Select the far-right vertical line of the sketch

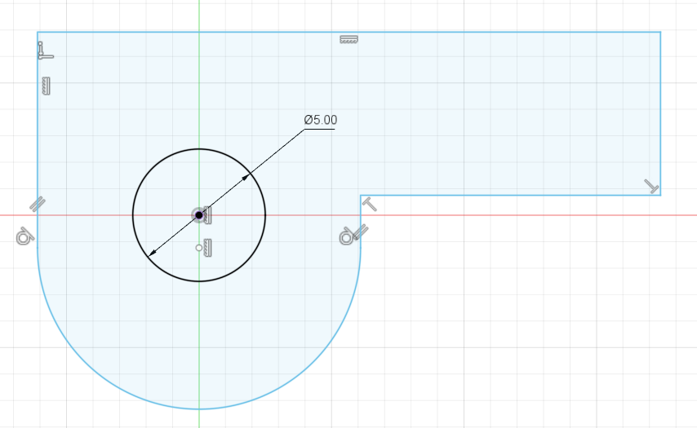(x=660, y=113)
